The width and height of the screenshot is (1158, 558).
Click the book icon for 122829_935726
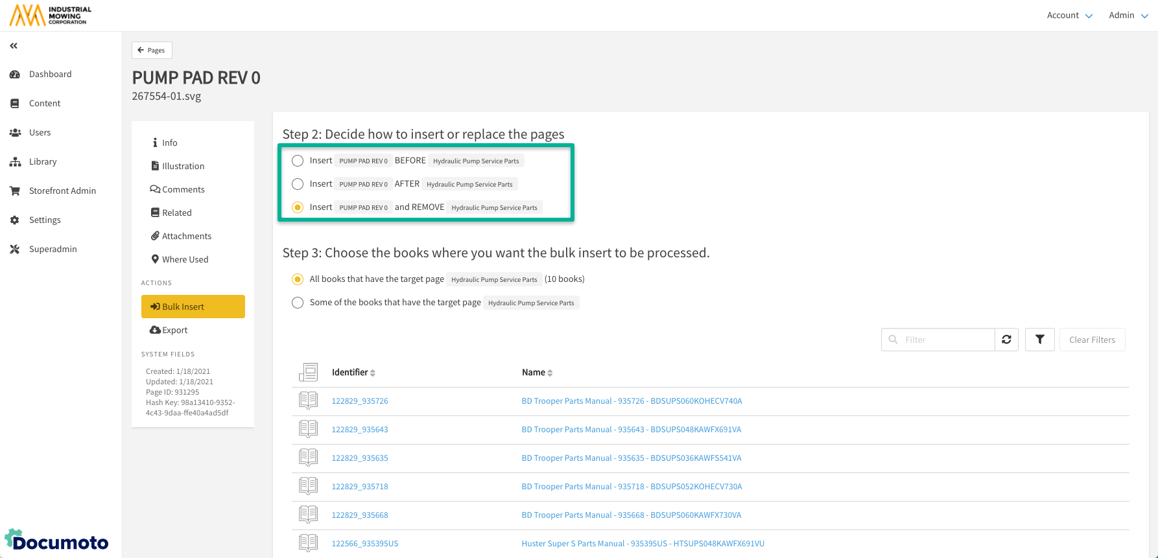click(x=308, y=401)
